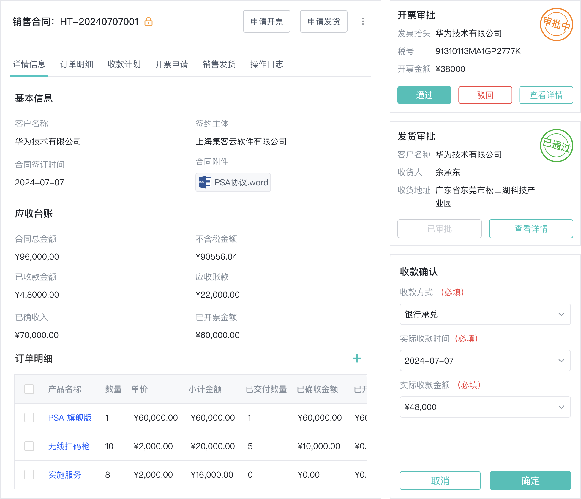The height and width of the screenshot is (499, 581).
Task: Click 确定 to confirm payment receipt
Action: [x=531, y=481]
